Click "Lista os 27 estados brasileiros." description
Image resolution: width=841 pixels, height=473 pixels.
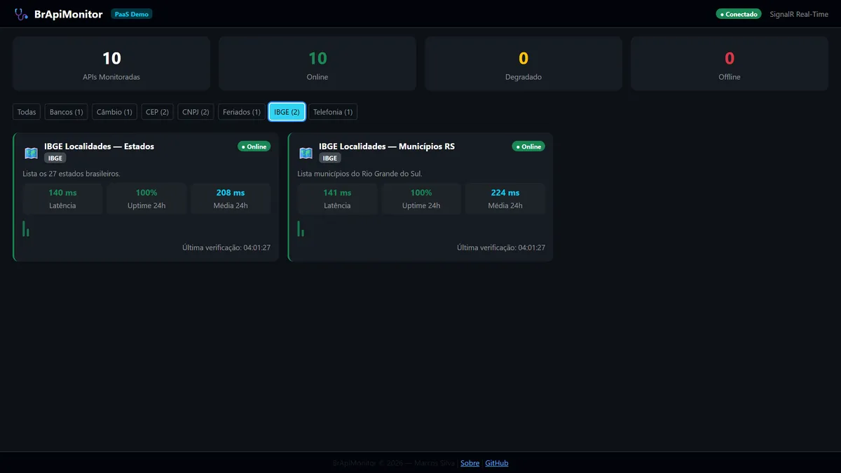tap(71, 174)
